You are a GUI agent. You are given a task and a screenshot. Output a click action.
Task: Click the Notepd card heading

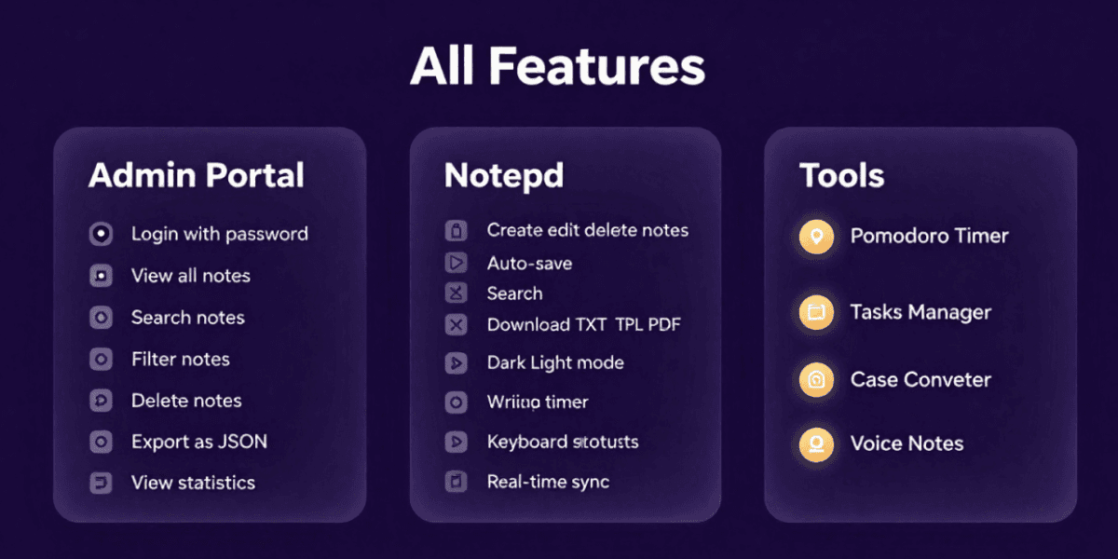tap(504, 176)
